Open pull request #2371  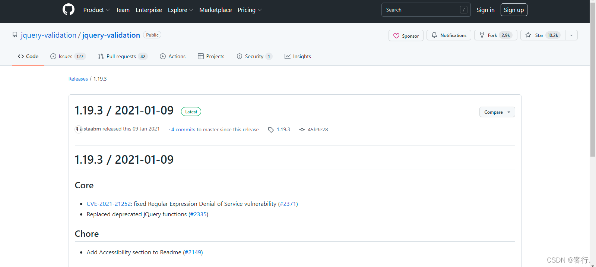pos(288,204)
